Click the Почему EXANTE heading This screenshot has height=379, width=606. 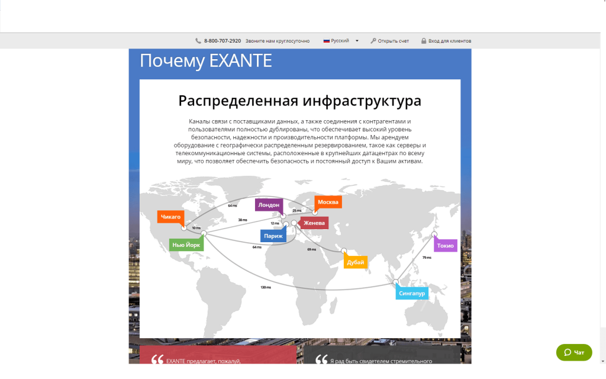pos(205,61)
